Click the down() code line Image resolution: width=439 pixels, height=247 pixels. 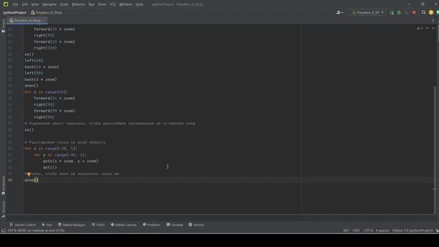click(32, 86)
